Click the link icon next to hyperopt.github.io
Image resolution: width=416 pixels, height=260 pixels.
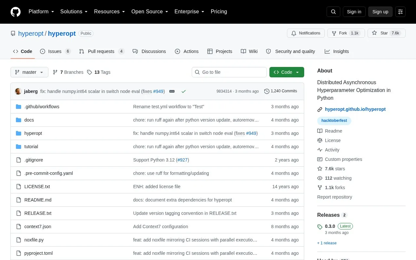point(320,110)
